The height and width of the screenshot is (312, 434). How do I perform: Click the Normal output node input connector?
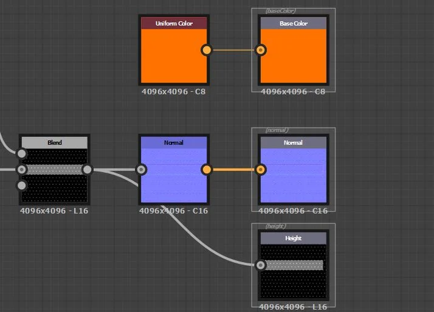(260, 170)
